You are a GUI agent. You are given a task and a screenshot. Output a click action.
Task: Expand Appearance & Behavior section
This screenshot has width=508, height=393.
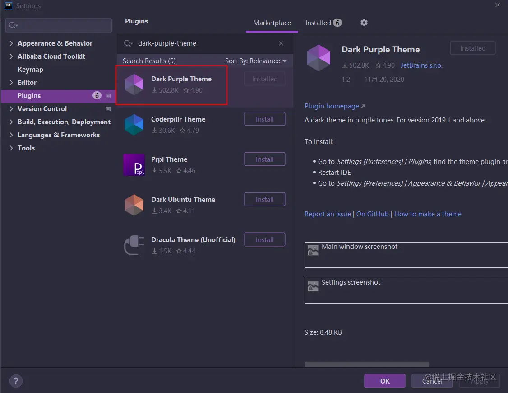11,43
